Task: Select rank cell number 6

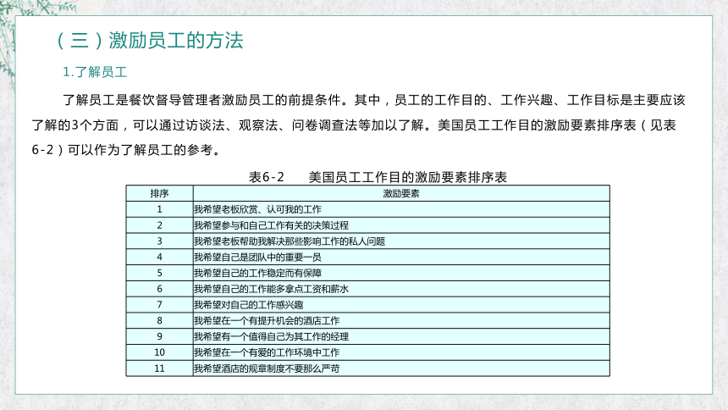Action: pos(159,289)
